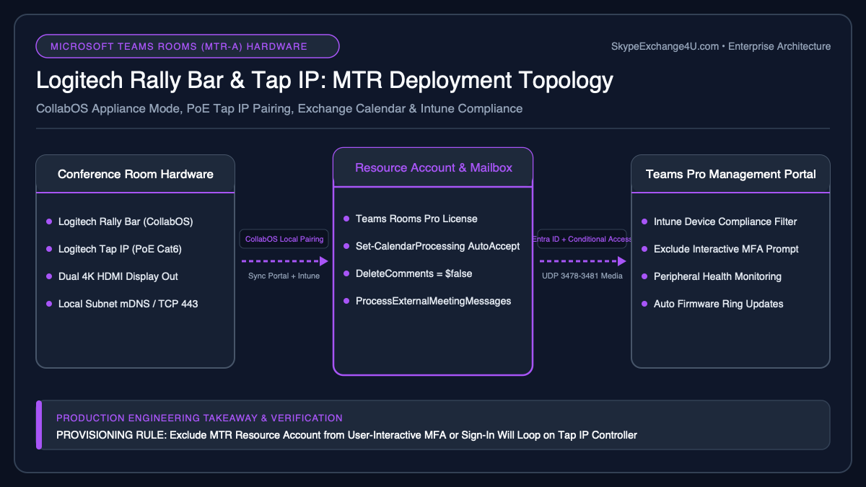The height and width of the screenshot is (487, 866).
Task: Click the CollabOS Local Pairing label
Action: click(284, 239)
